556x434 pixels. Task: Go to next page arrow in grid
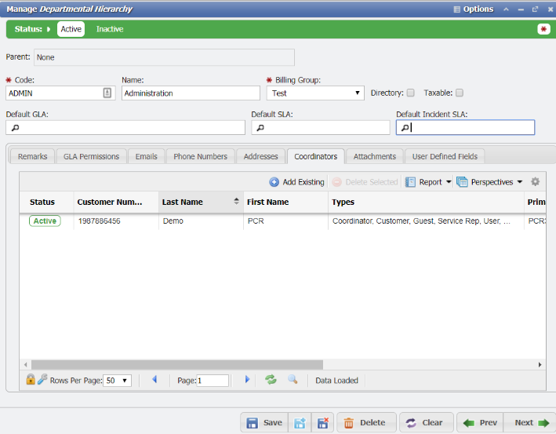(x=248, y=380)
